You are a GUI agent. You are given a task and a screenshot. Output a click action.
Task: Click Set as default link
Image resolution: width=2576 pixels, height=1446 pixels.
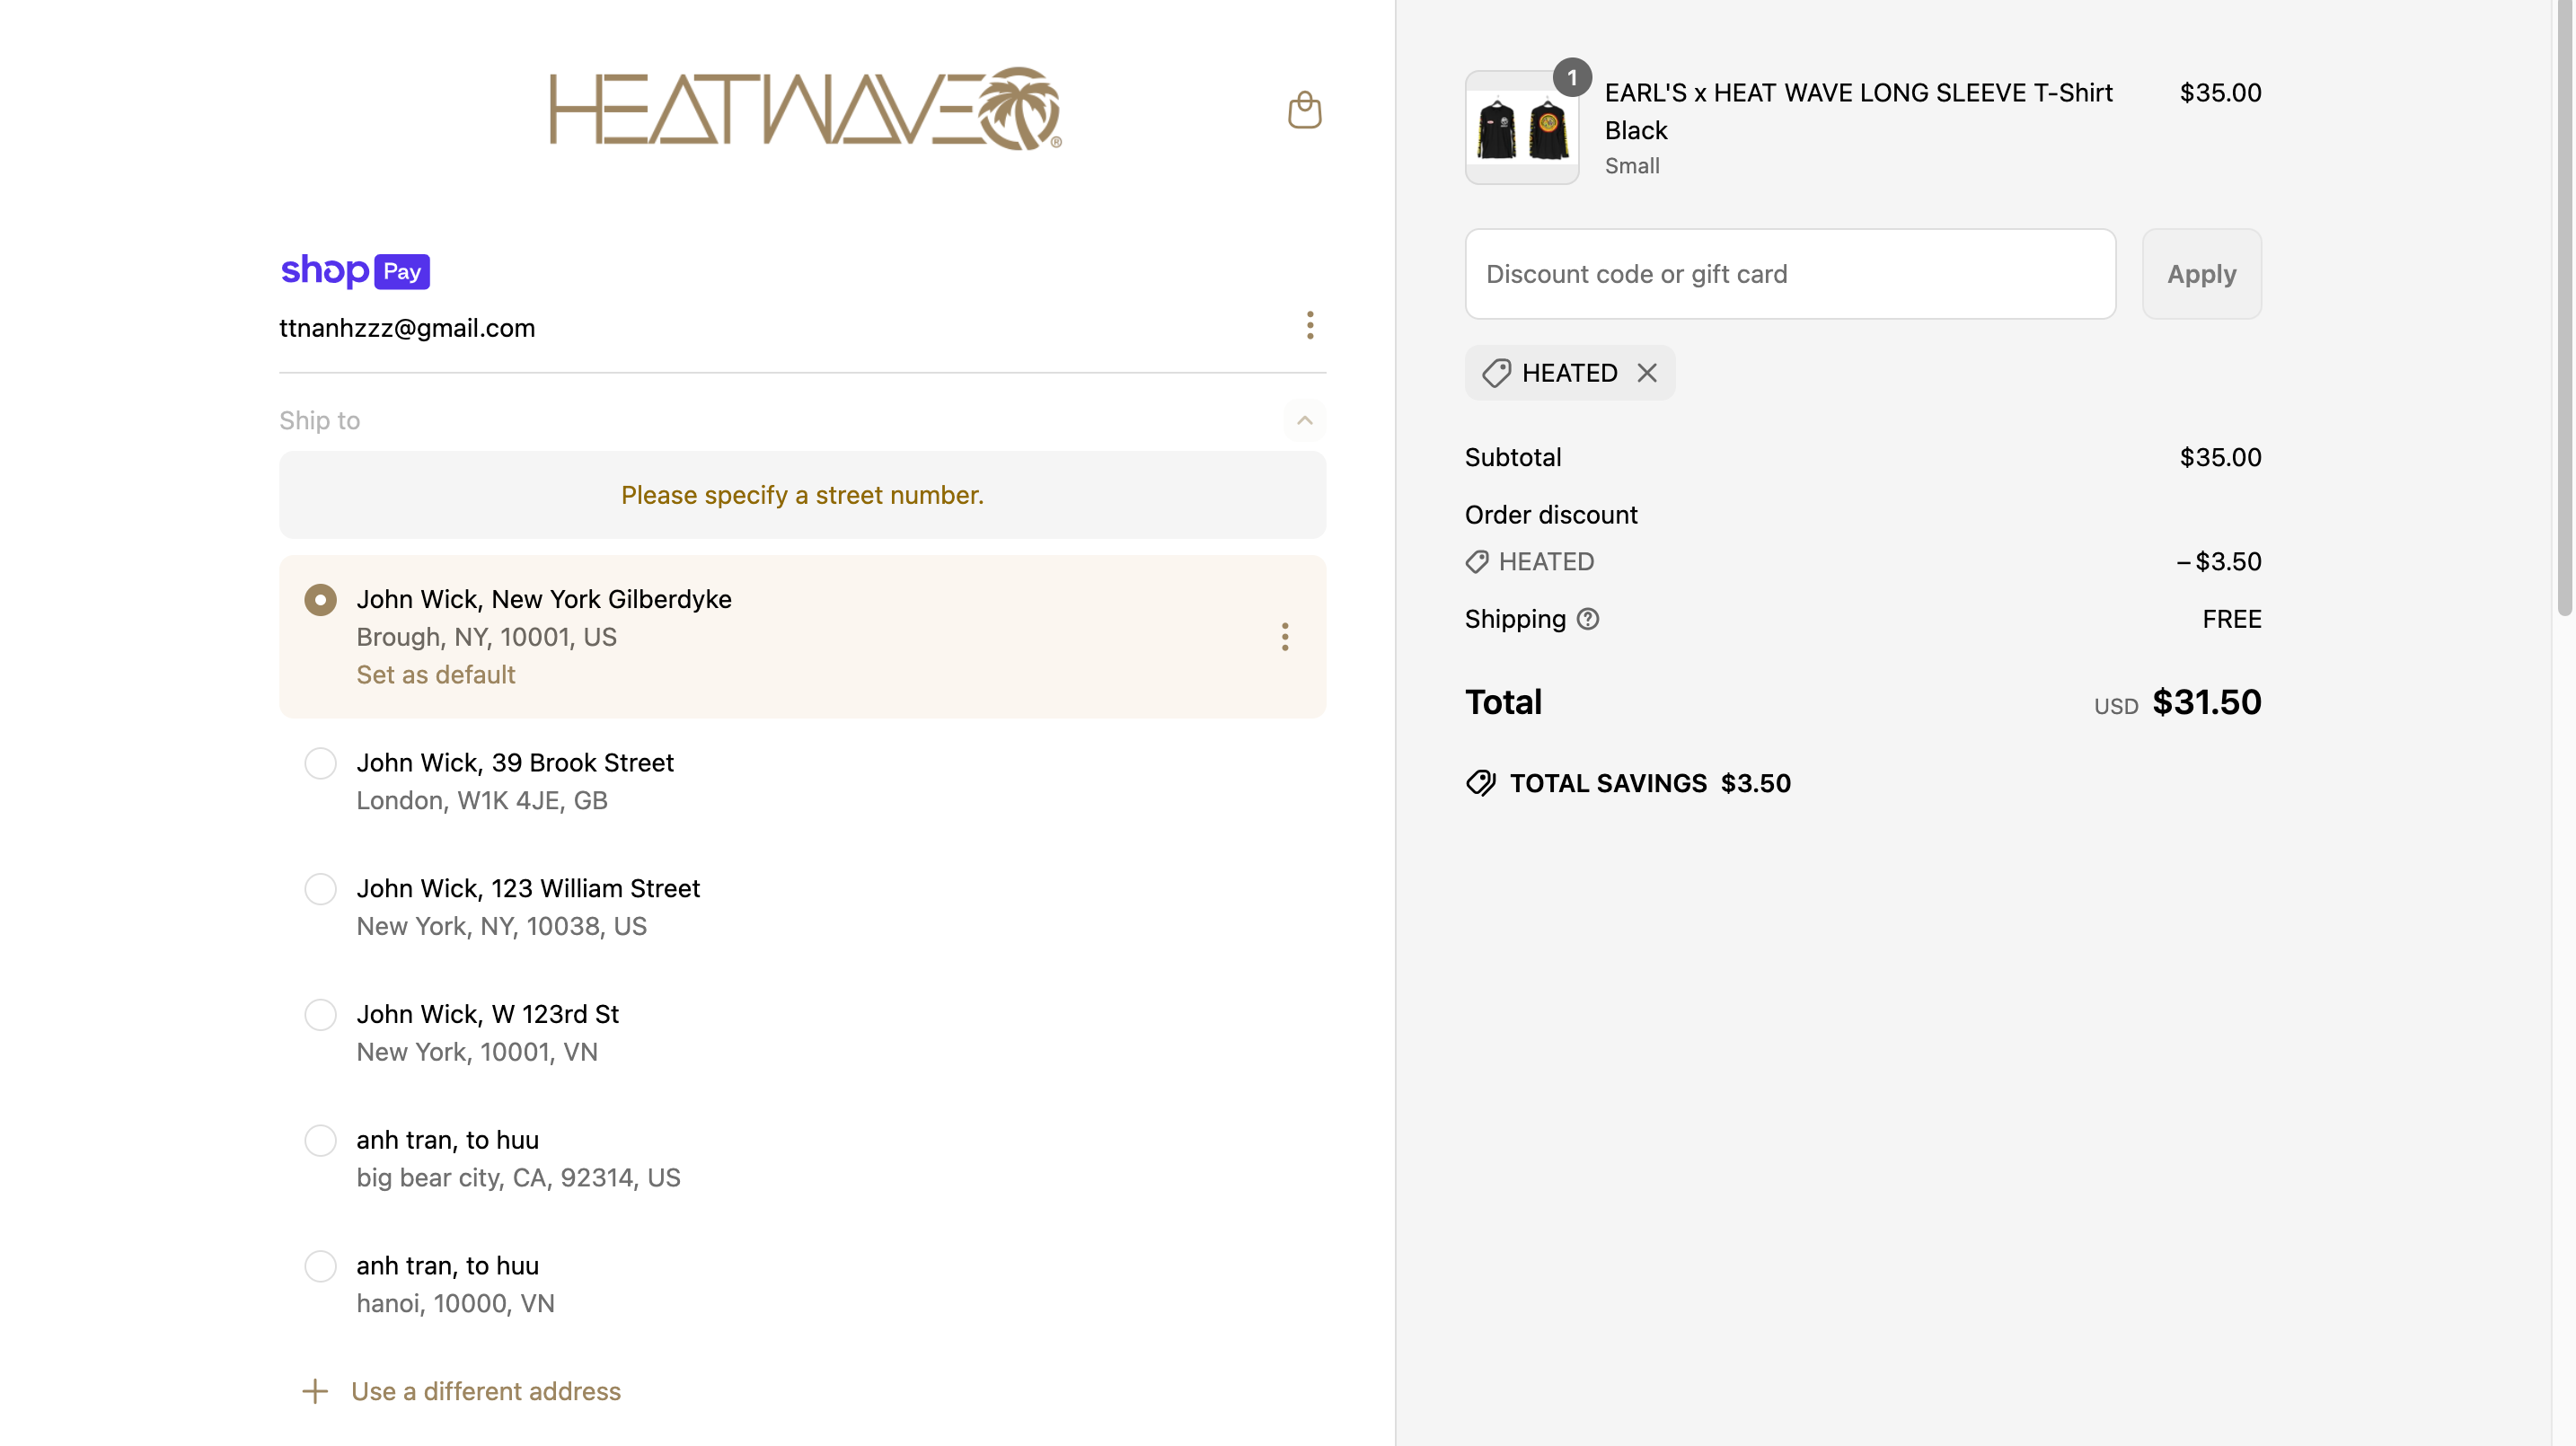[x=436, y=675]
